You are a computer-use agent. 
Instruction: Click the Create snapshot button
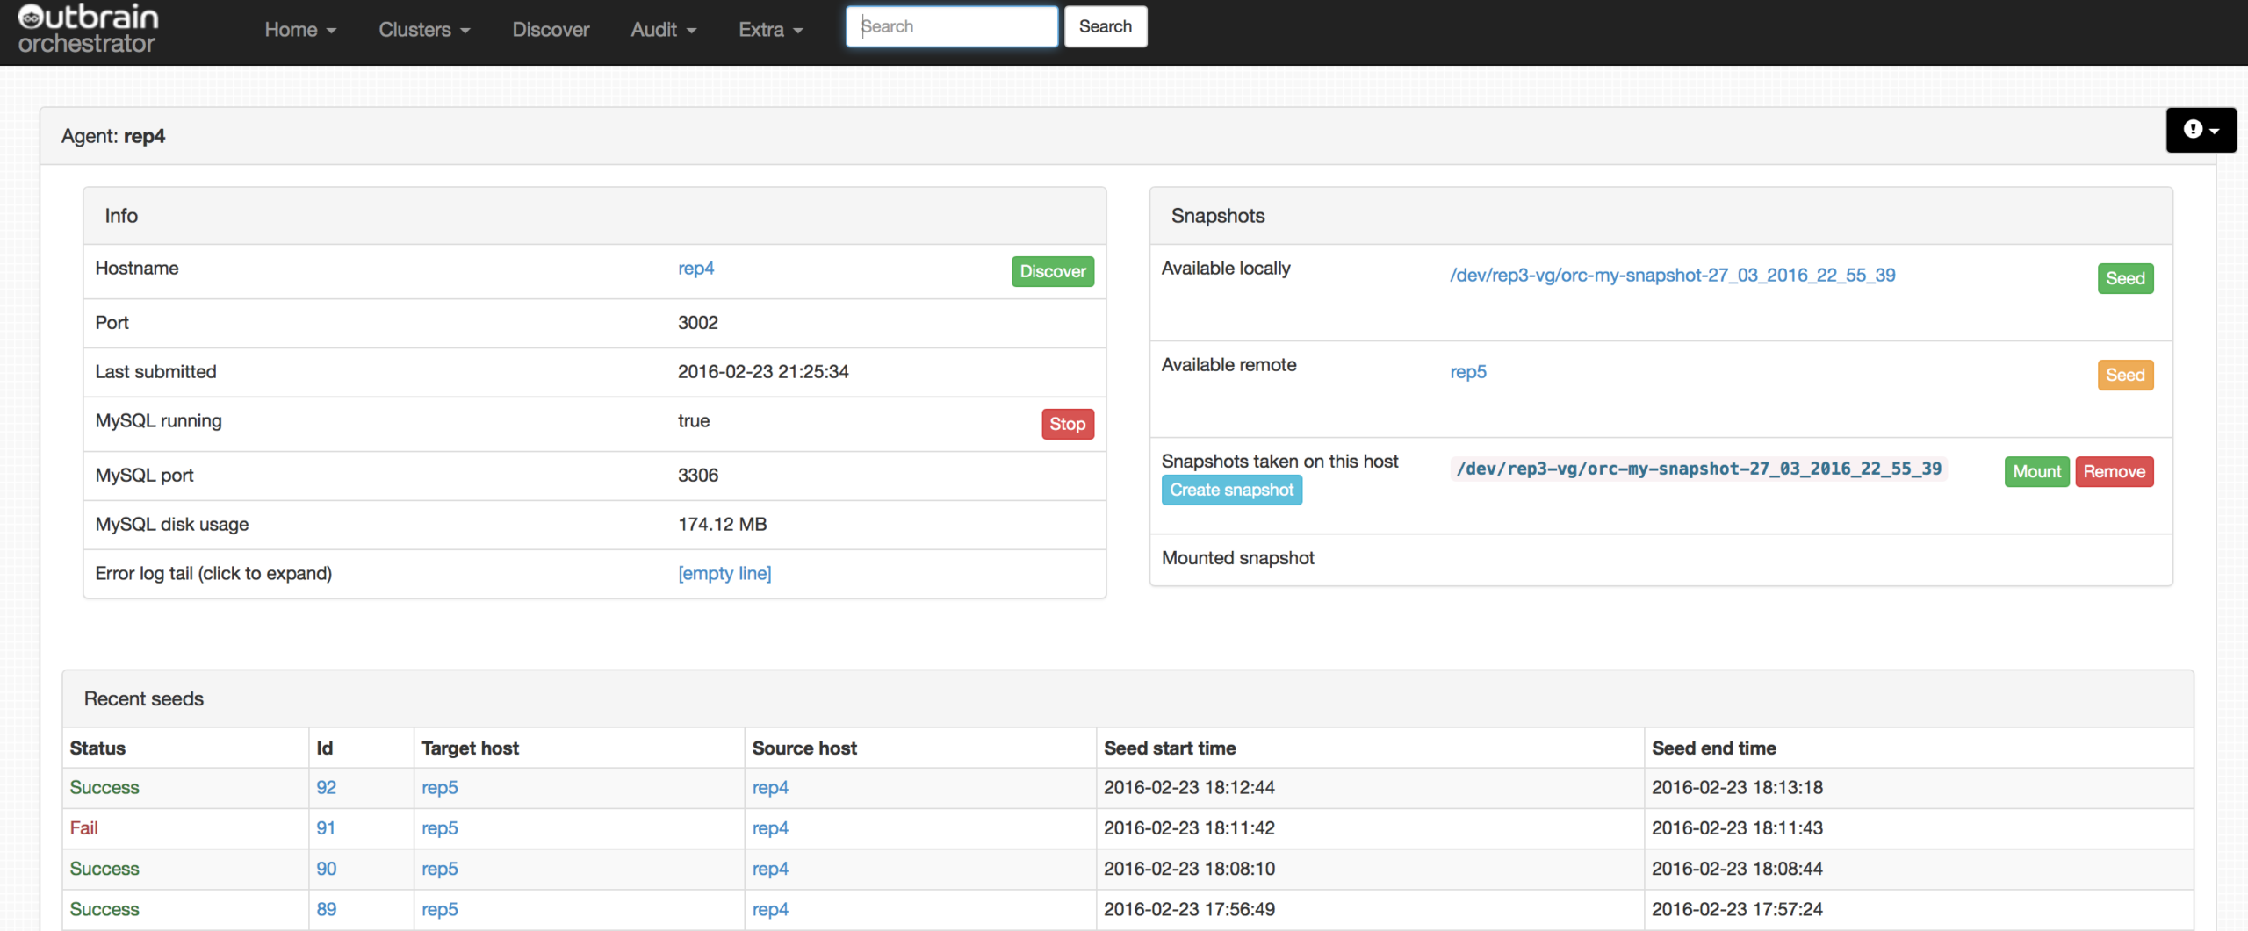[x=1231, y=490]
